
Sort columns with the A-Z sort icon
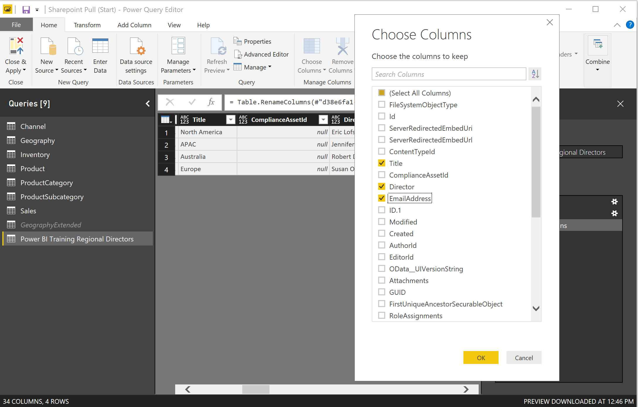pos(535,74)
